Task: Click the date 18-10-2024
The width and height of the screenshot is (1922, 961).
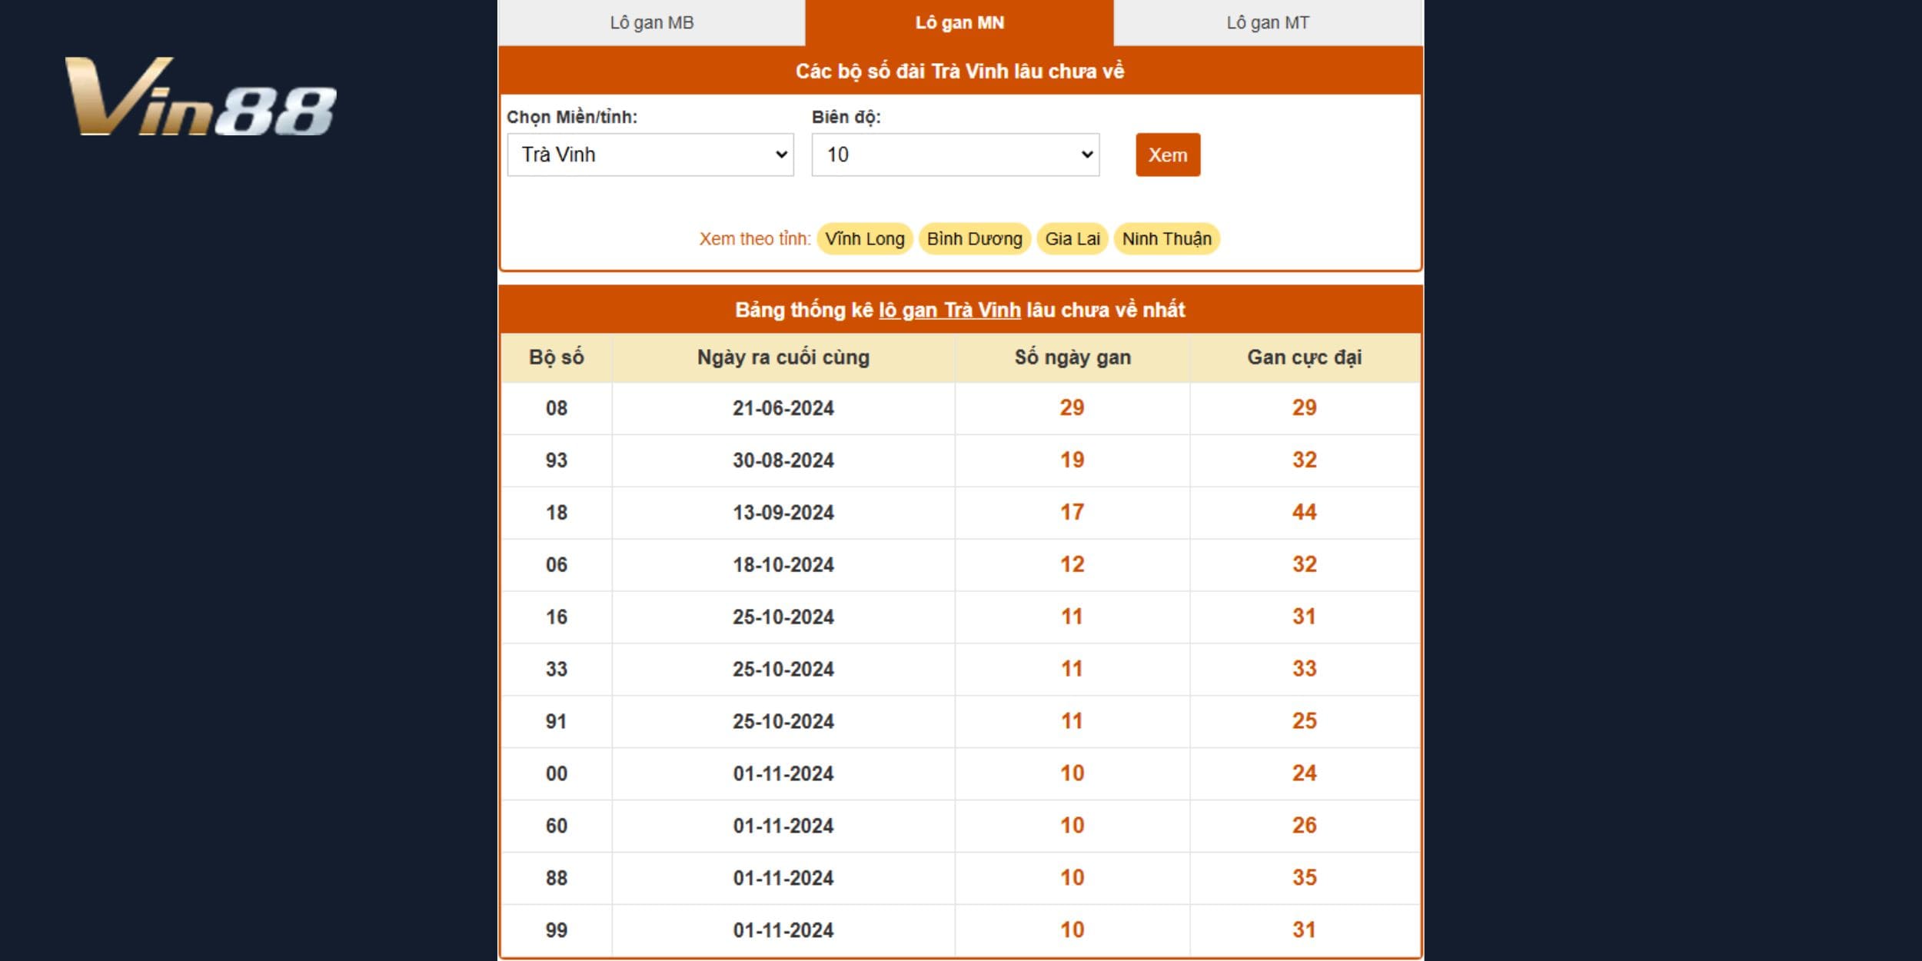Action: tap(783, 565)
